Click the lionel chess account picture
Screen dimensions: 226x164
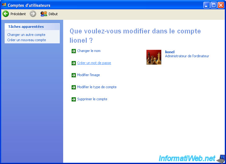click(x=154, y=57)
